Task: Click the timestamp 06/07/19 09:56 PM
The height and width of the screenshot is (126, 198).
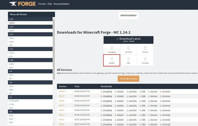Action: (x=82, y=120)
